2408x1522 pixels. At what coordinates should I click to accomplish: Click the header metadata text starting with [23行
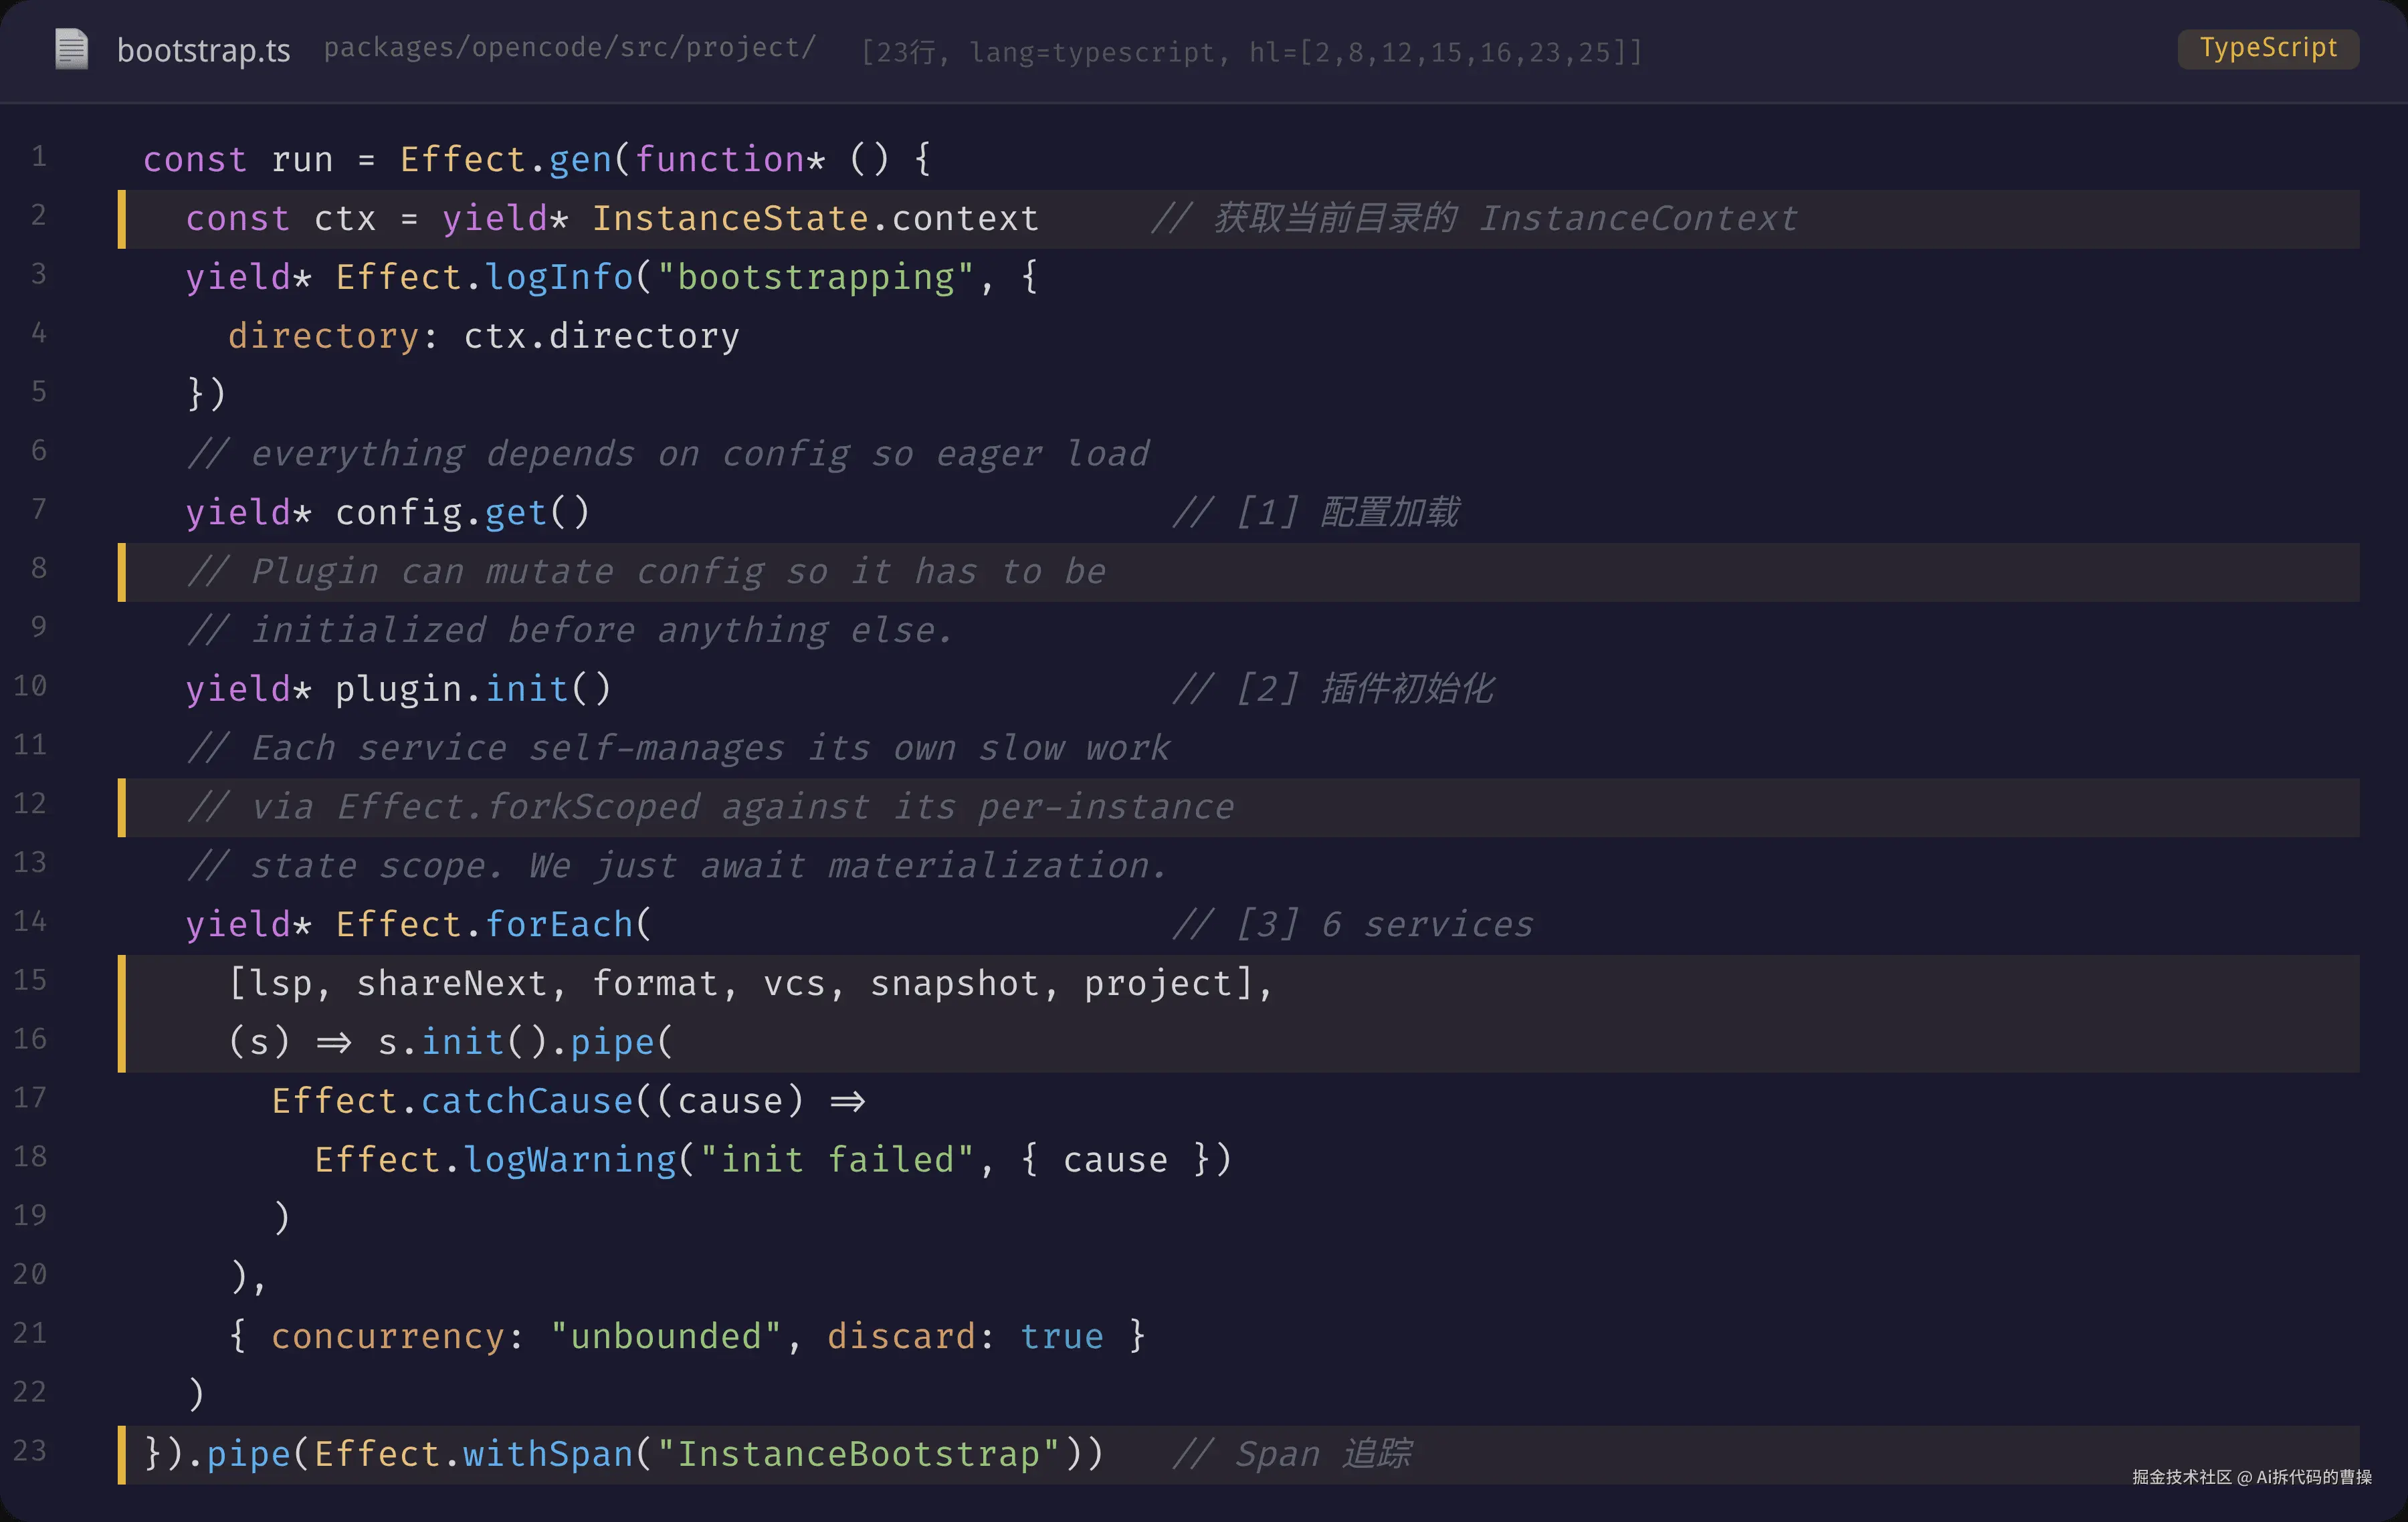click(1252, 52)
